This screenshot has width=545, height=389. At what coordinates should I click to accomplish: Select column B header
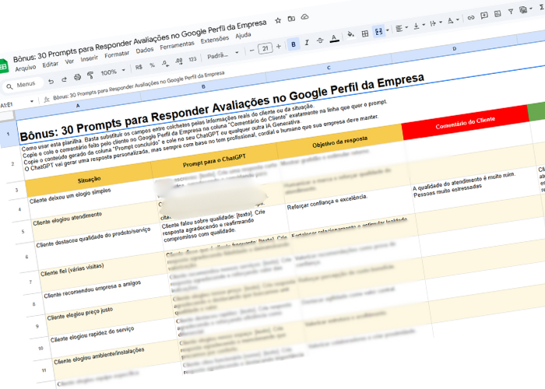[204, 86]
